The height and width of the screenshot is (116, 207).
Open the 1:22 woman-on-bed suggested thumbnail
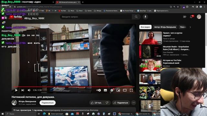tap(150, 79)
